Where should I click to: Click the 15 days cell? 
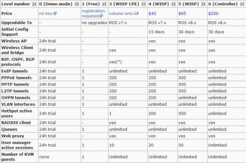click(x=156, y=32)
